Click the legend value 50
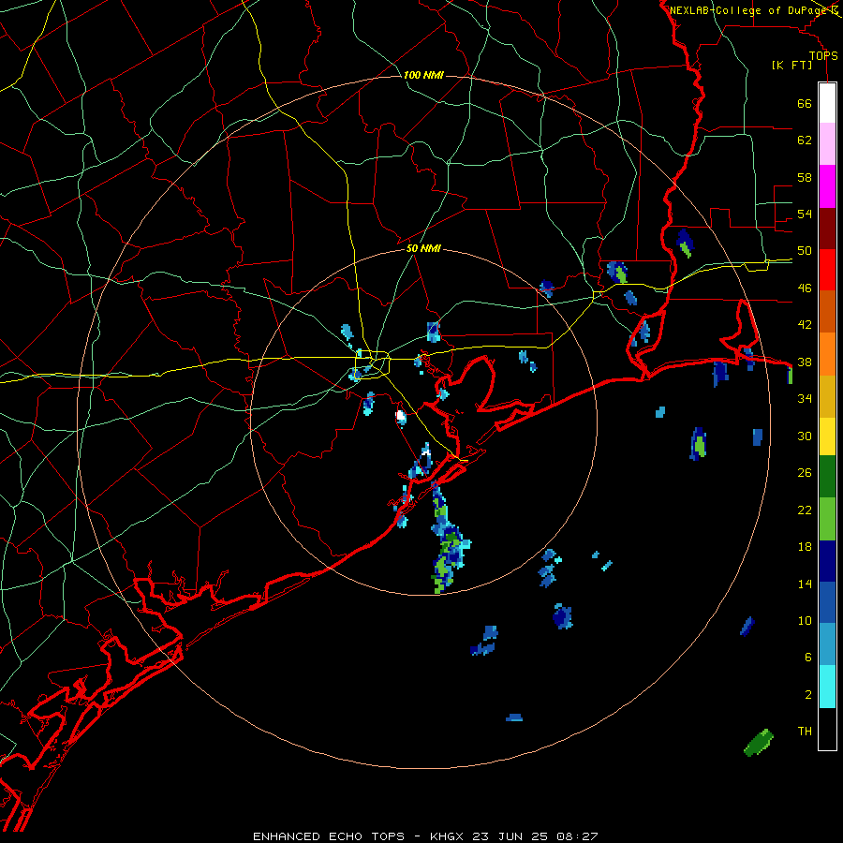This screenshot has width=843, height=843. point(805,250)
